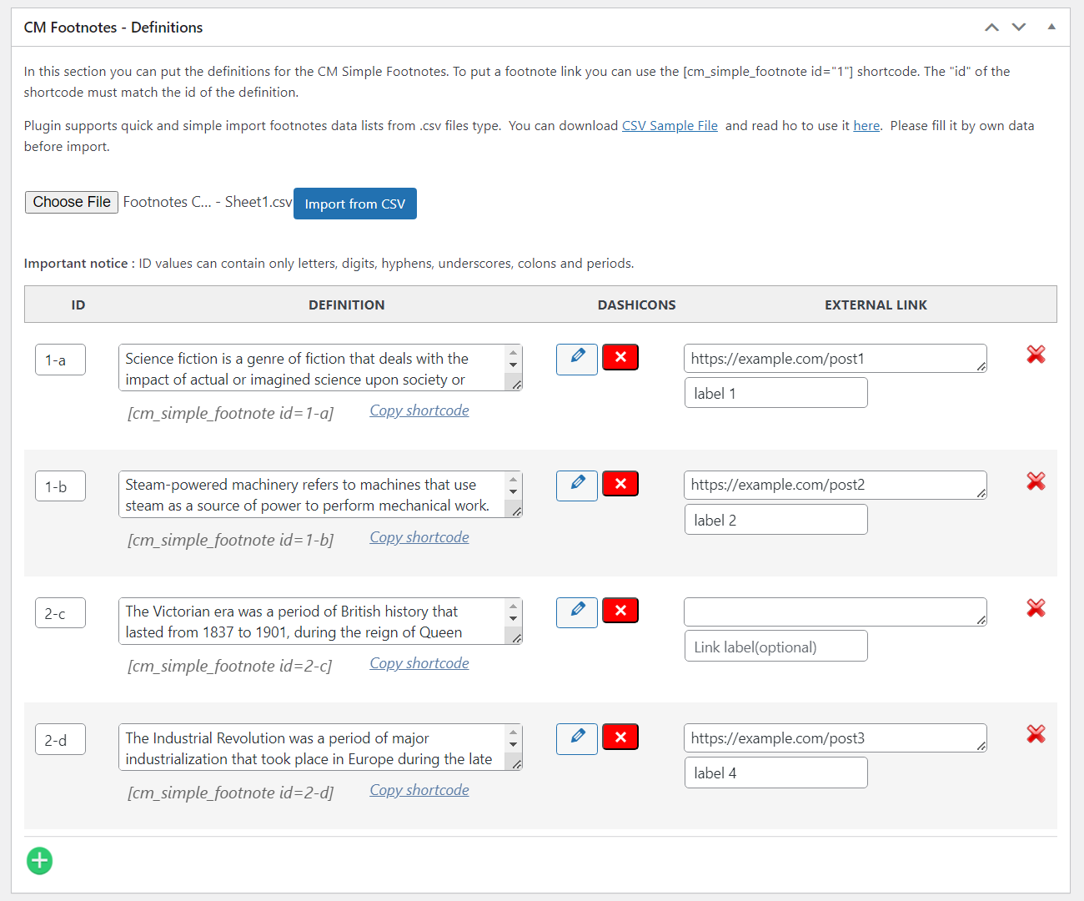Click the external link field with example.com/post2
The image size is (1084, 901).
coord(836,485)
